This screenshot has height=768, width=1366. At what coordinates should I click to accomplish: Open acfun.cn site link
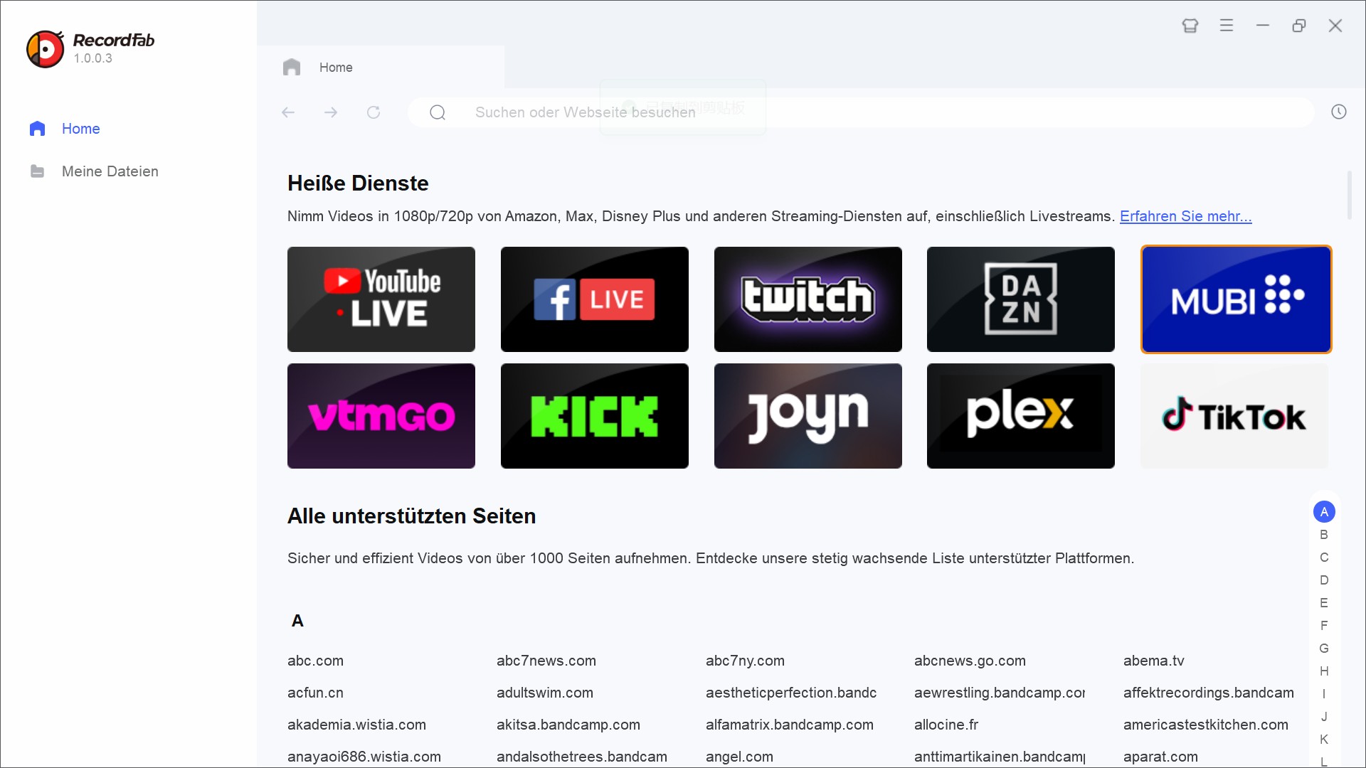(315, 693)
